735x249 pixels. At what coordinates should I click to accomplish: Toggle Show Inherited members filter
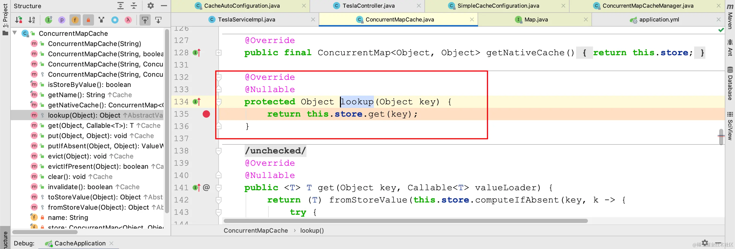[49, 20]
